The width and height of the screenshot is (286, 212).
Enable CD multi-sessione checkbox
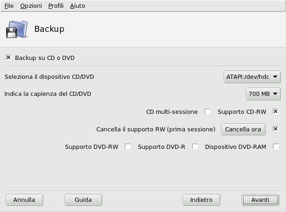[208, 112]
